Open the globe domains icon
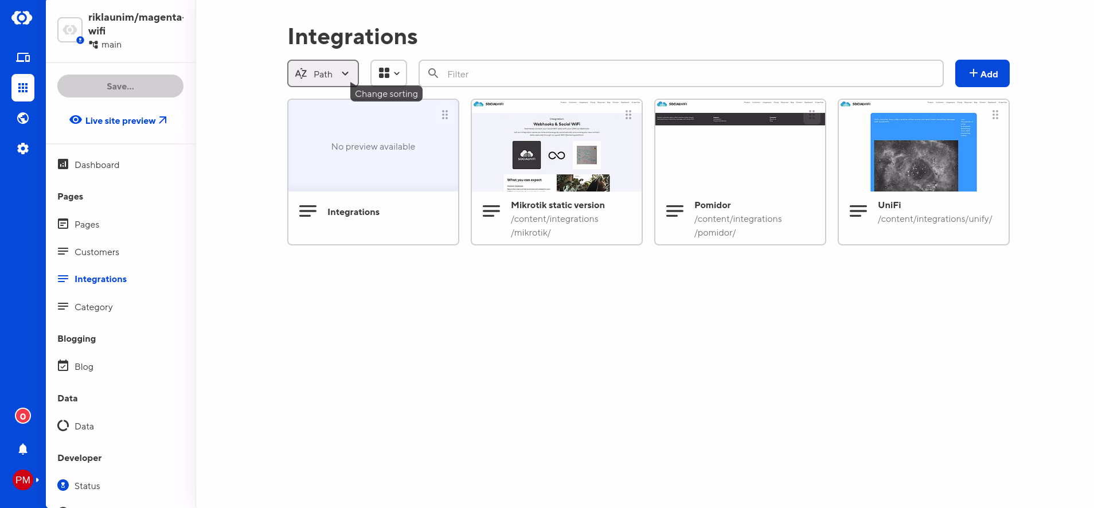This screenshot has width=1094, height=508. [x=23, y=118]
